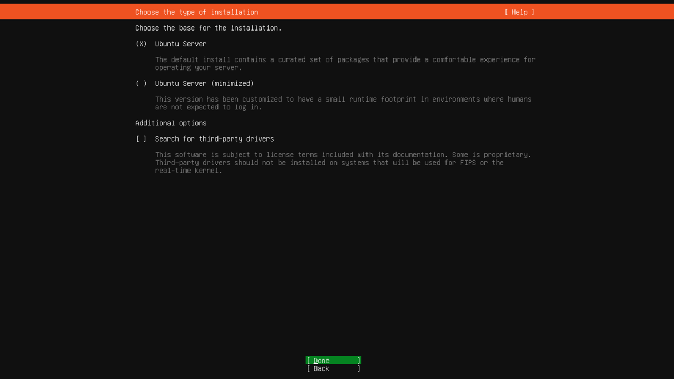Click the "Choose the base for the installation" text

(208, 28)
